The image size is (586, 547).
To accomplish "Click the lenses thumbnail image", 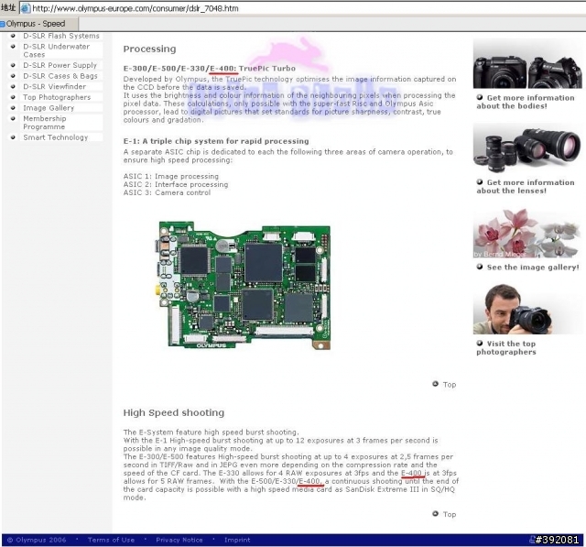I will (527, 148).
